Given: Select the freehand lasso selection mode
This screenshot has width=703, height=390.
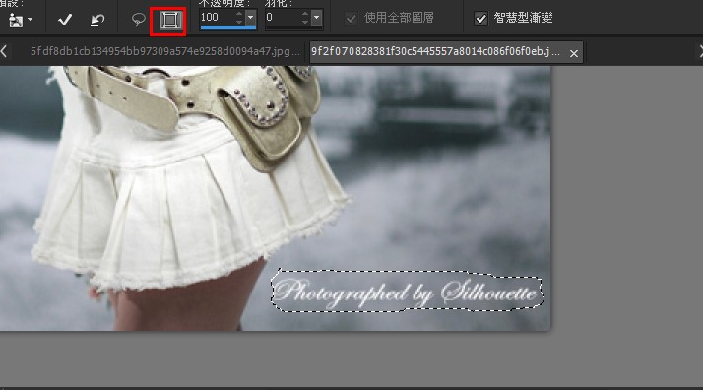Looking at the screenshot, I should point(138,20).
